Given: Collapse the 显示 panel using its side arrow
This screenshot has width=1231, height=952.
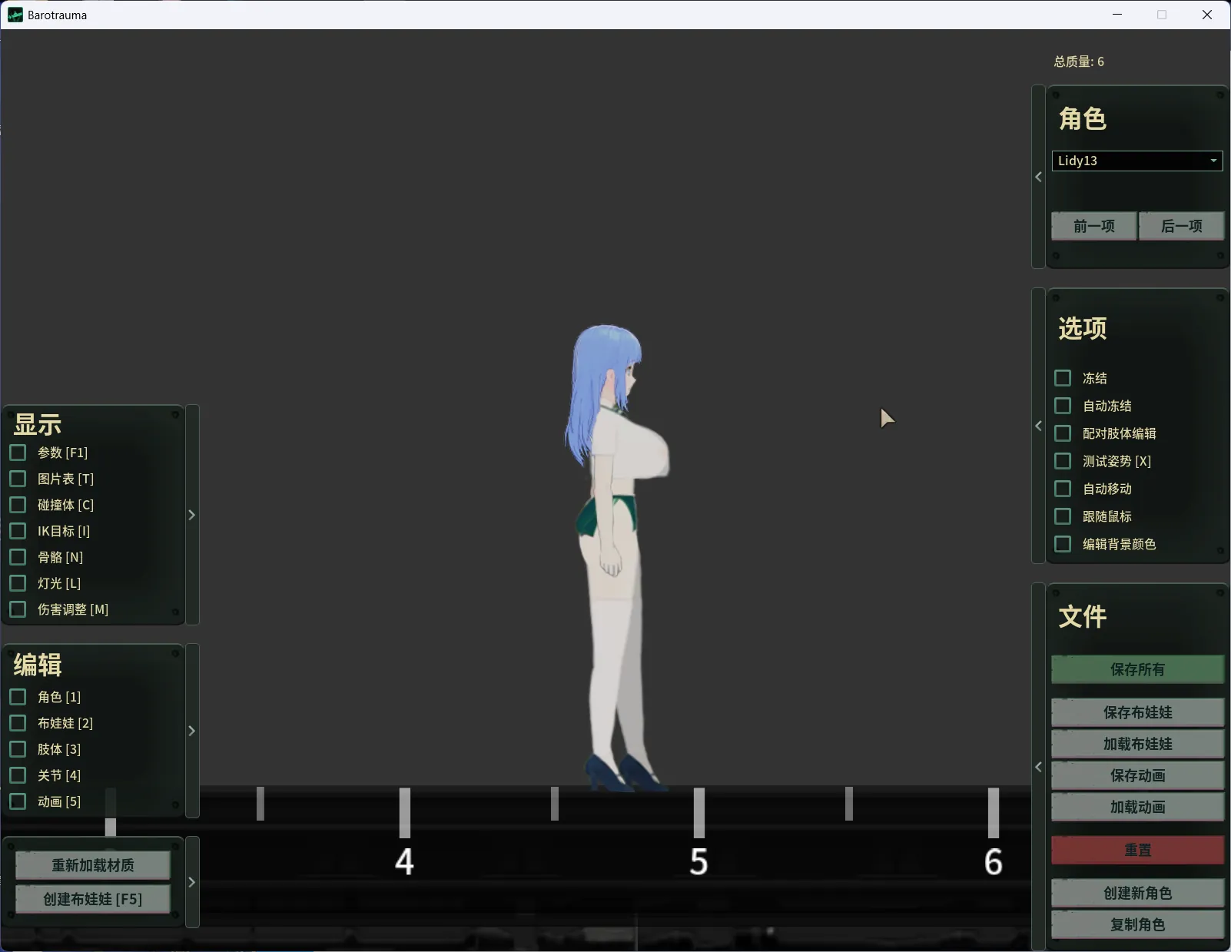Looking at the screenshot, I should point(192,515).
